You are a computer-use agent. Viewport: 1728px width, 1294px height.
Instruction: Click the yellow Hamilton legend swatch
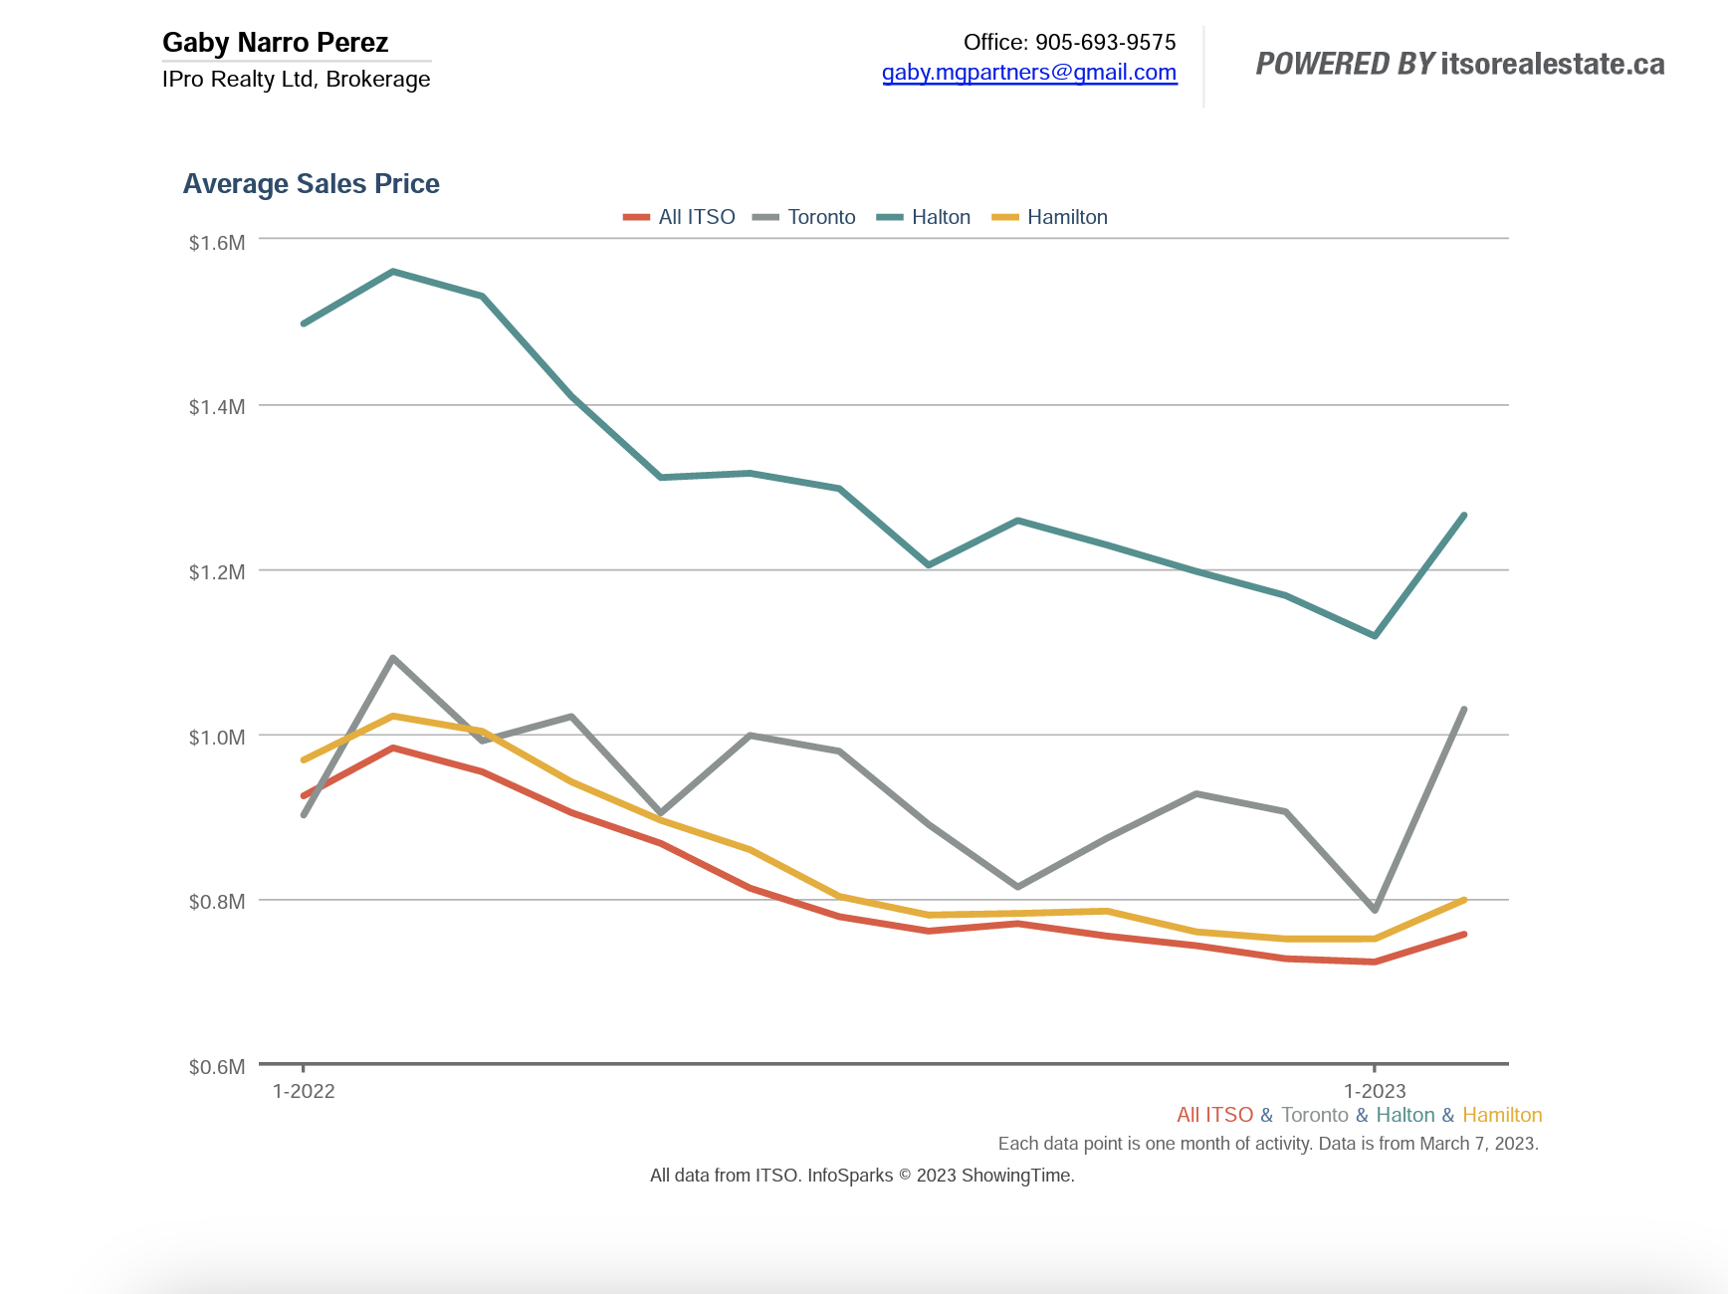(1005, 217)
